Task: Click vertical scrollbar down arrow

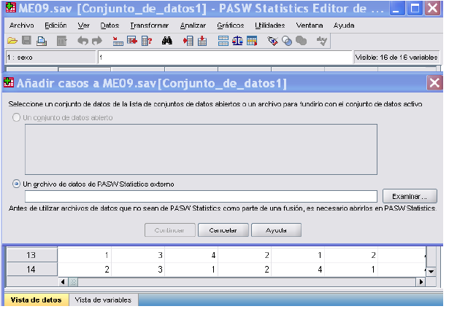Action: [x=431, y=272]
